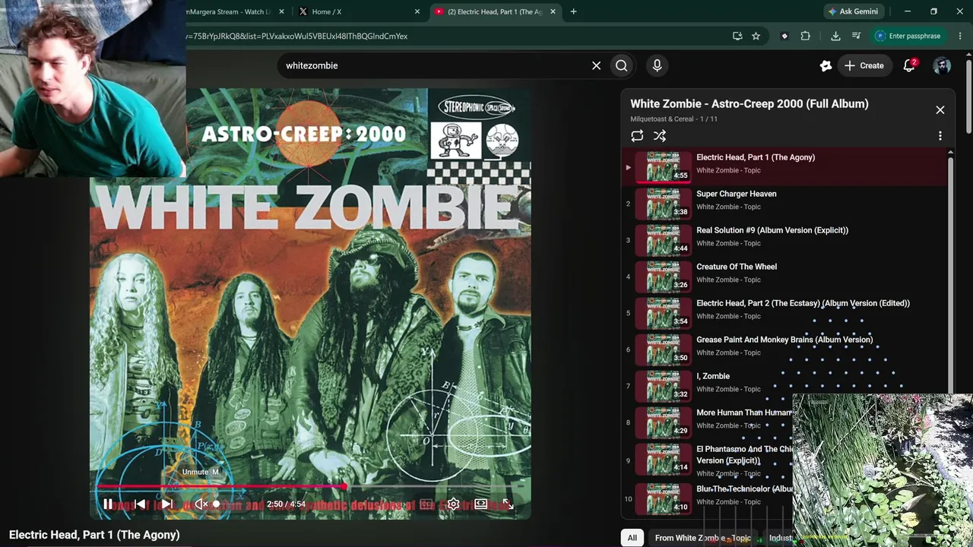The width and height of the screenshot is (973, 547).
Task: Start voice search with microphone
Action: (x=658, y=65)
